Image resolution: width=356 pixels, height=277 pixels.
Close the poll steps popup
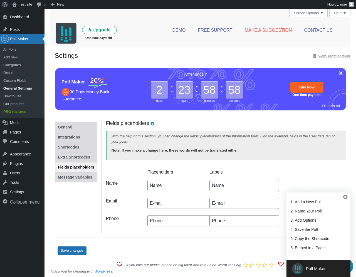point(345,197)
